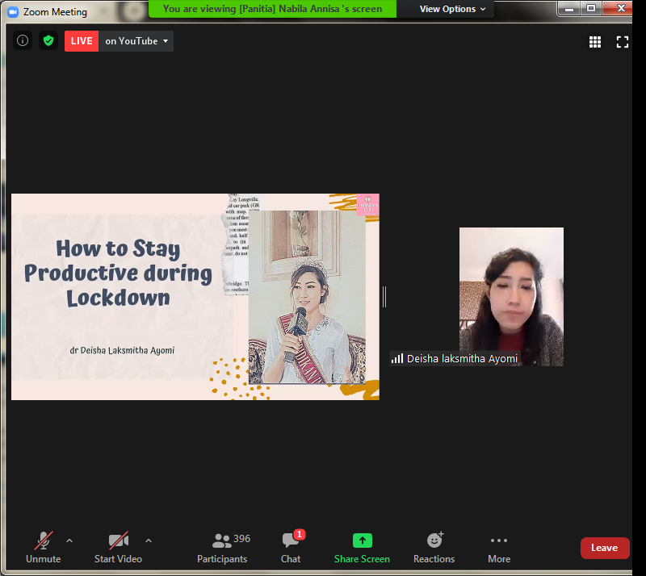
Task: Open the More options menu
Action: [x=499, y=547]
